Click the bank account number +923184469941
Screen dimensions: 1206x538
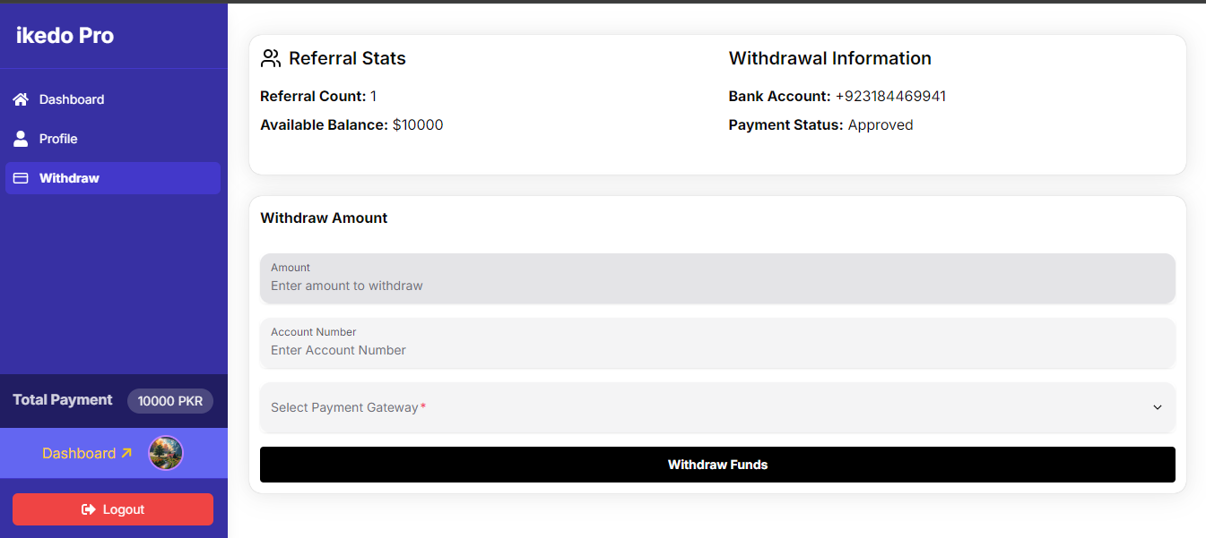(x=890, y=97)
